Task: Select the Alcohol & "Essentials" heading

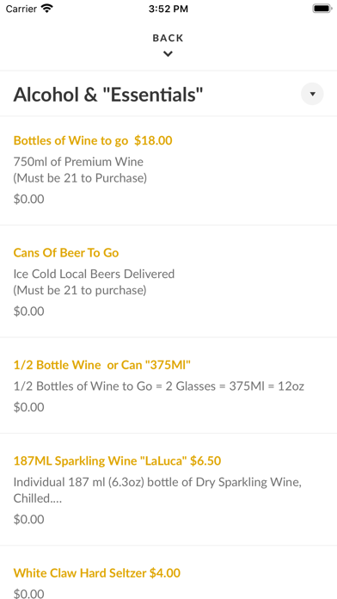Action: pos(108,95)
